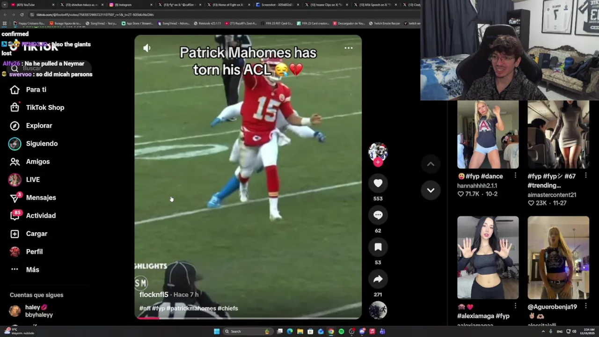Switch to the Milk Speech browser tab
Image resolution: width=599 pixels, height=337 pixels.
(376, 5)
